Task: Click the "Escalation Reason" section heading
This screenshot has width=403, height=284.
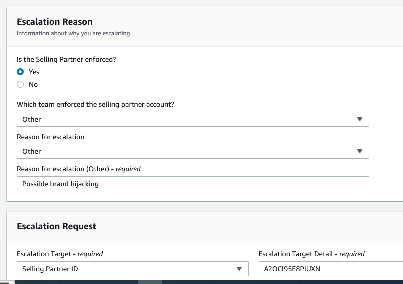Action: pos(55,22)
